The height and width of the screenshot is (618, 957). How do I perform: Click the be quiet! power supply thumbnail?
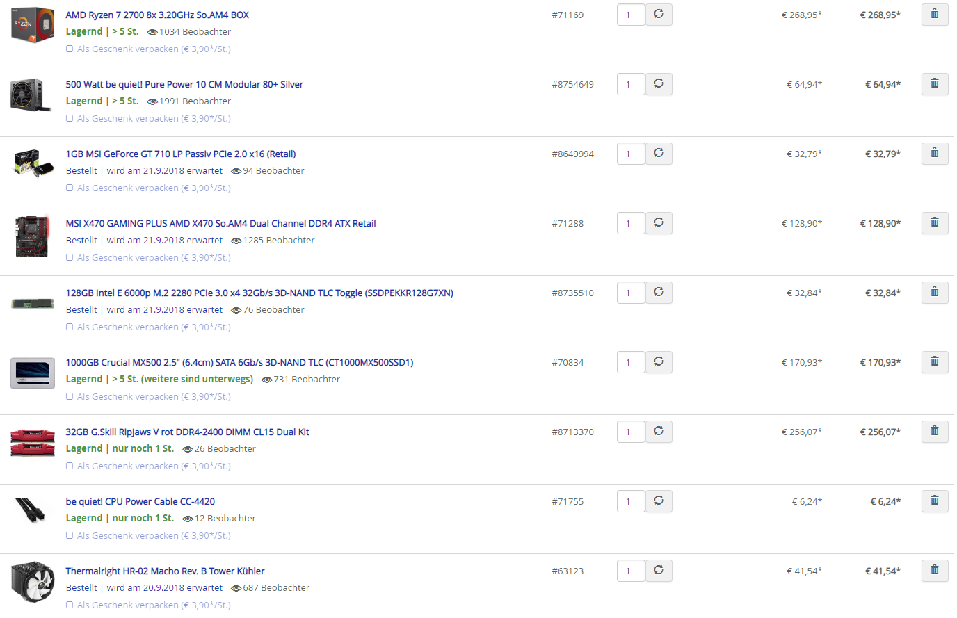[31, 95]
